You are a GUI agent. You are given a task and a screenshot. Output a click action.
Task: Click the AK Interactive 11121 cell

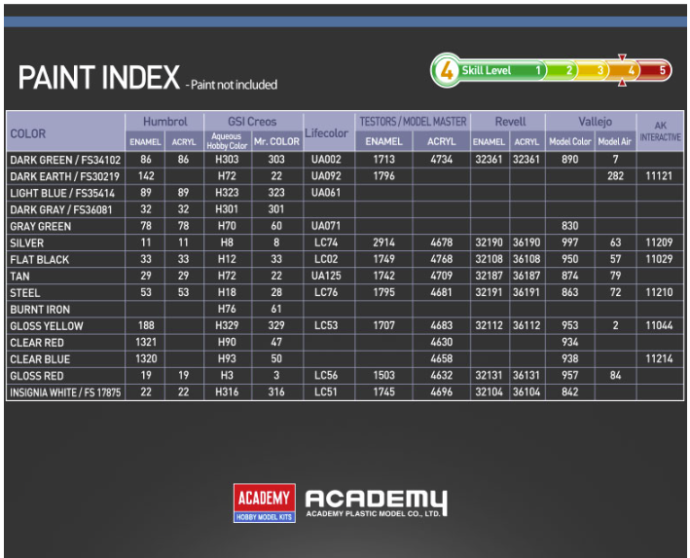(x=659, y=176)
